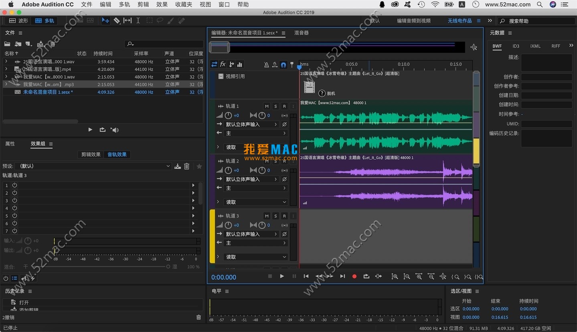Viewport: 577px width, 332px height.
Task: Select the 编辑音频到视频 workspace
Action: click(x=414, y=20)
